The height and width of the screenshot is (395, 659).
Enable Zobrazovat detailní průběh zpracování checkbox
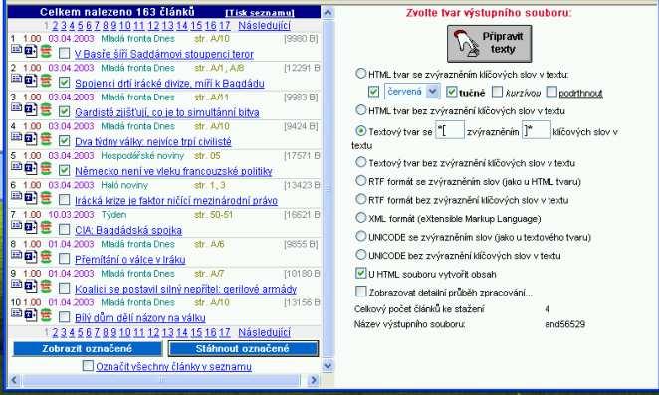[360, 292]
